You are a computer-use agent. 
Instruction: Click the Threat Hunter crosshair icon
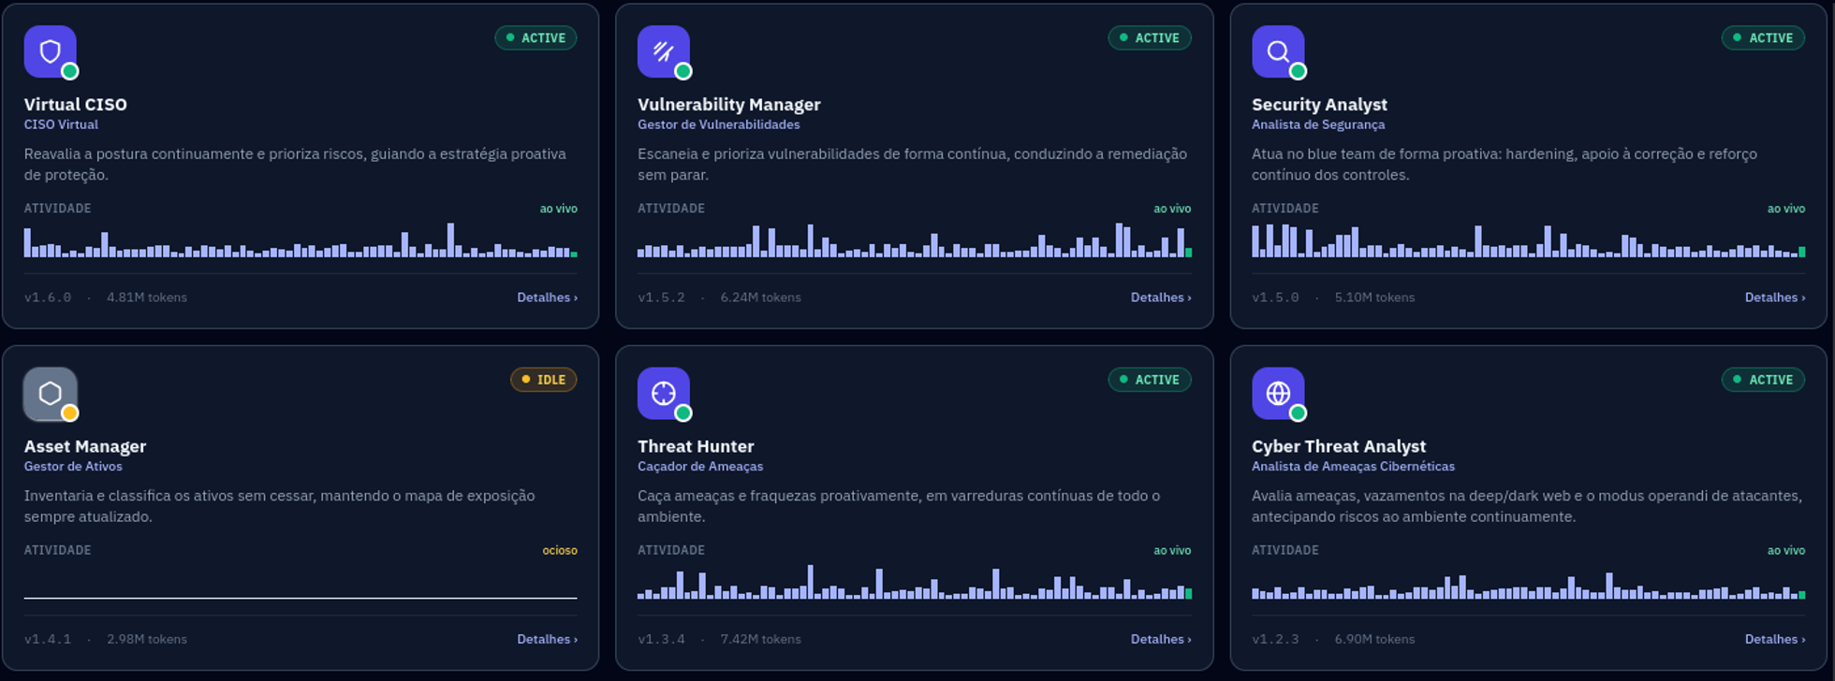coord(664,394)
